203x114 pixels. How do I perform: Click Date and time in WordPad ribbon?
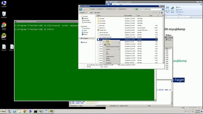point(167,10)
